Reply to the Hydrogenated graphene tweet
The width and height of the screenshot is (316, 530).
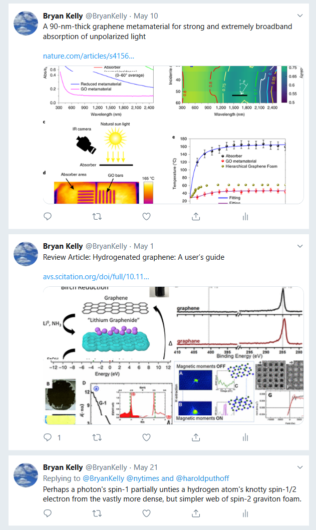(x=48, y=437)
